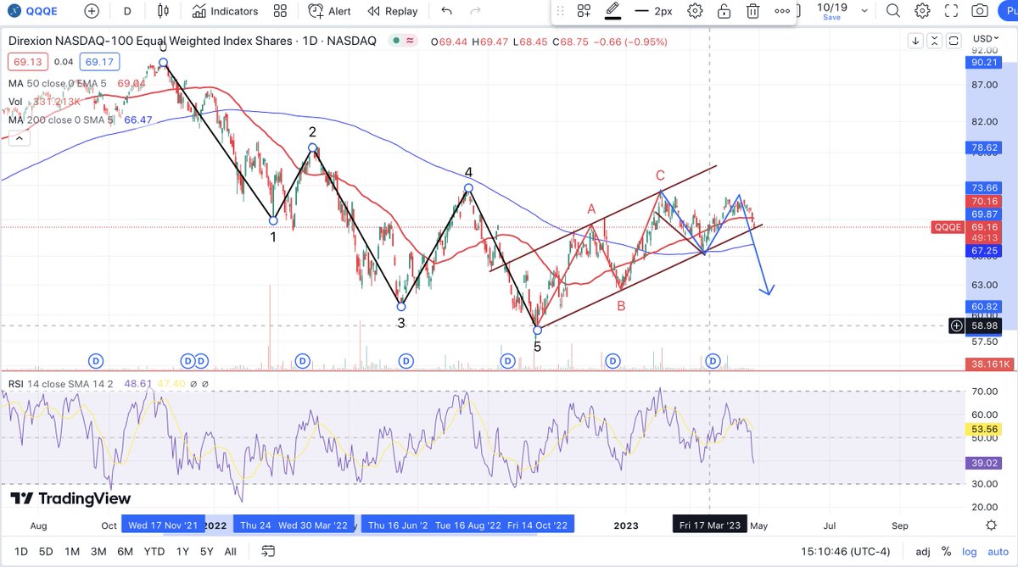This screenshot has height=567, width=1018.
Task: Open the candlestick chart type menu
Action: pyautogui.click(x=163, y=11)
